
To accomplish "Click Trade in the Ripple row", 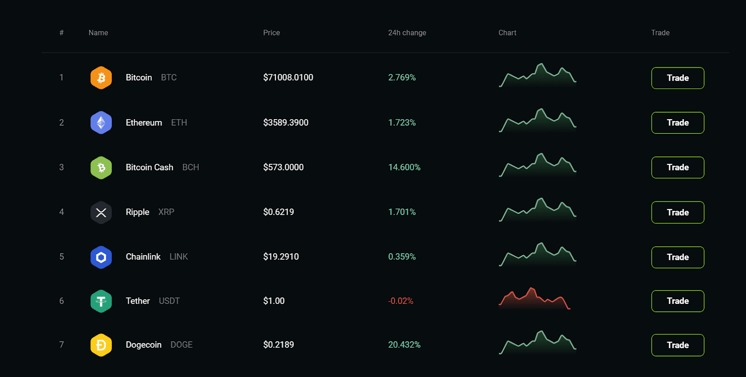I will pyautogui.click(x=677, y=212).
